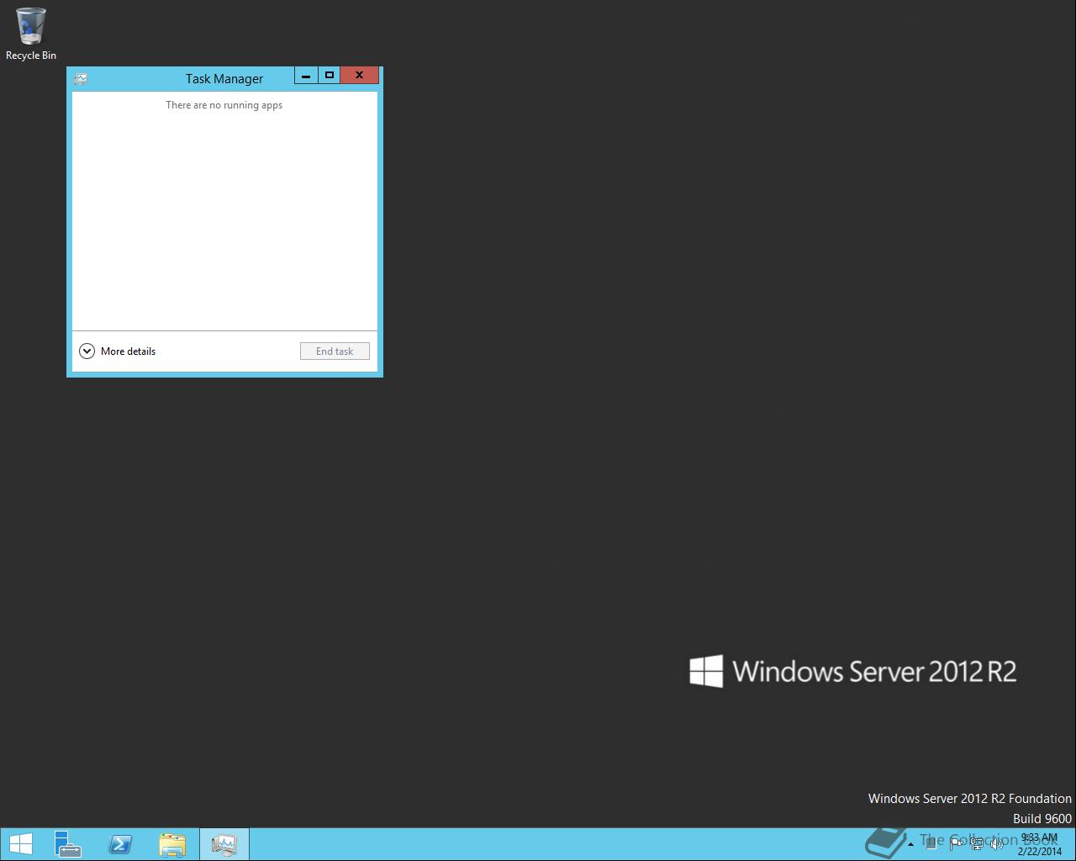This screenshot has width=1076, height=861.
Task: Open File Explorer from the taskbar
Action: point(172,844)
